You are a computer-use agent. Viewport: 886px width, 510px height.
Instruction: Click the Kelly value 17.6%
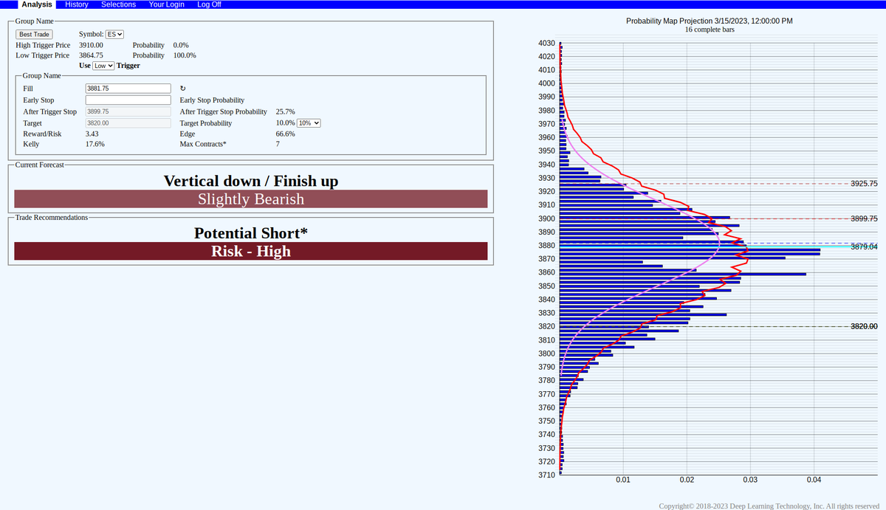[95, 145]
